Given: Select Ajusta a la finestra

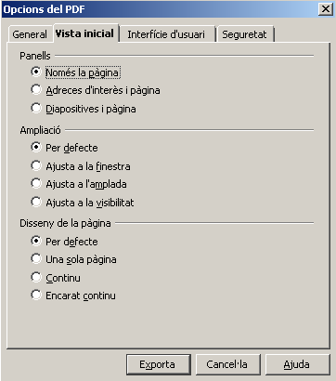Looking at the screenshot, I should pos(81,166).
